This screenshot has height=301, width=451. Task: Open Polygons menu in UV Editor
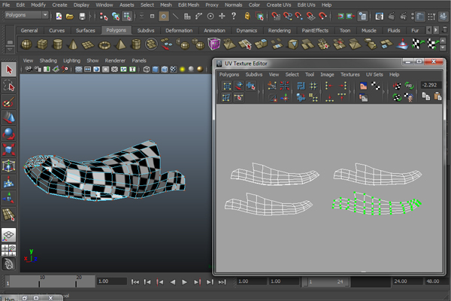(x=229, y=74)
